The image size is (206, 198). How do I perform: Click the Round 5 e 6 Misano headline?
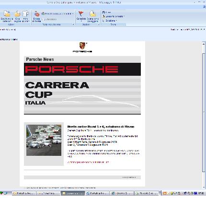point(101,127)
